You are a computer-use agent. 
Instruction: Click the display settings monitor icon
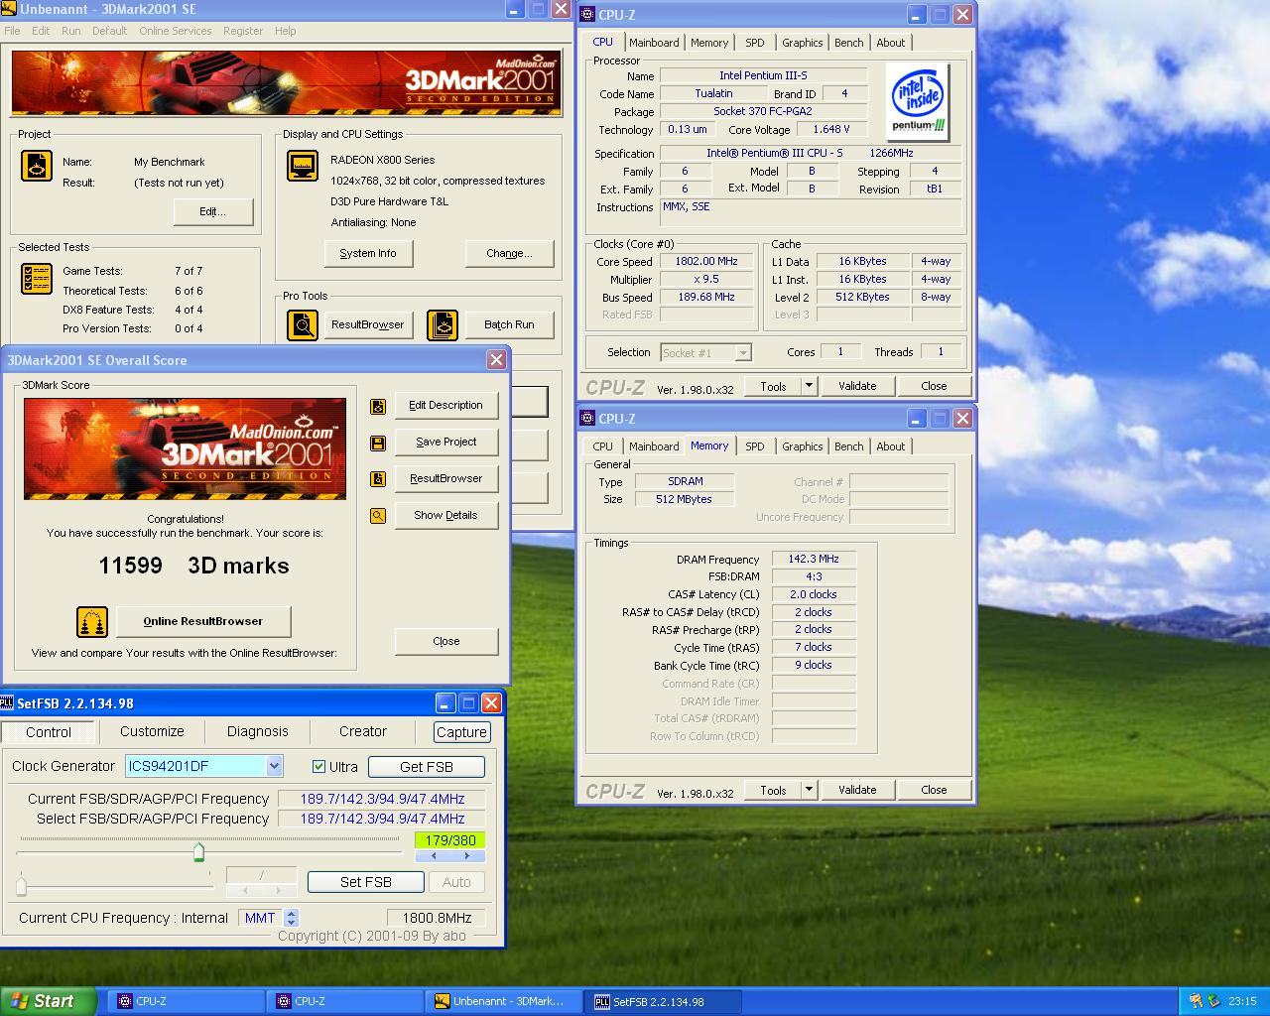(303, 166)
